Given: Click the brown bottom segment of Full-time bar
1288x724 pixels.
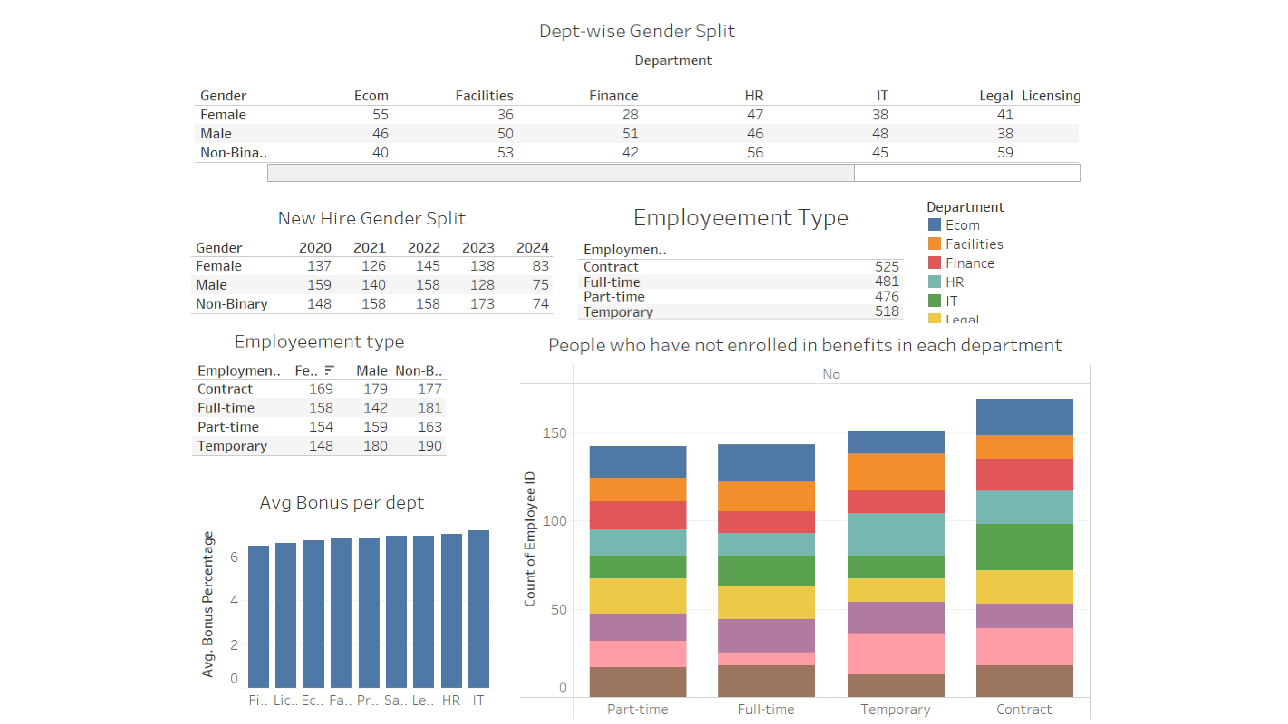Looking at the screenshot, I should (766, 681).
